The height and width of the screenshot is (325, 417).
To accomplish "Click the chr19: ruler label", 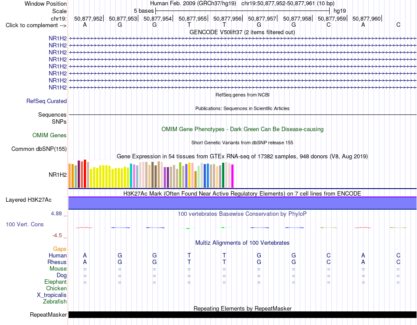I will click(58, 18).
